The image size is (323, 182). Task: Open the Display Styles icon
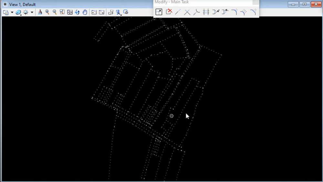[x=18, y=12]
